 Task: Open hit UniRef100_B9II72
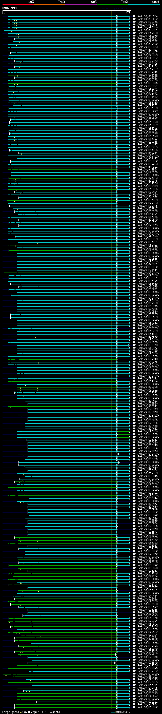tap(145, 41)
